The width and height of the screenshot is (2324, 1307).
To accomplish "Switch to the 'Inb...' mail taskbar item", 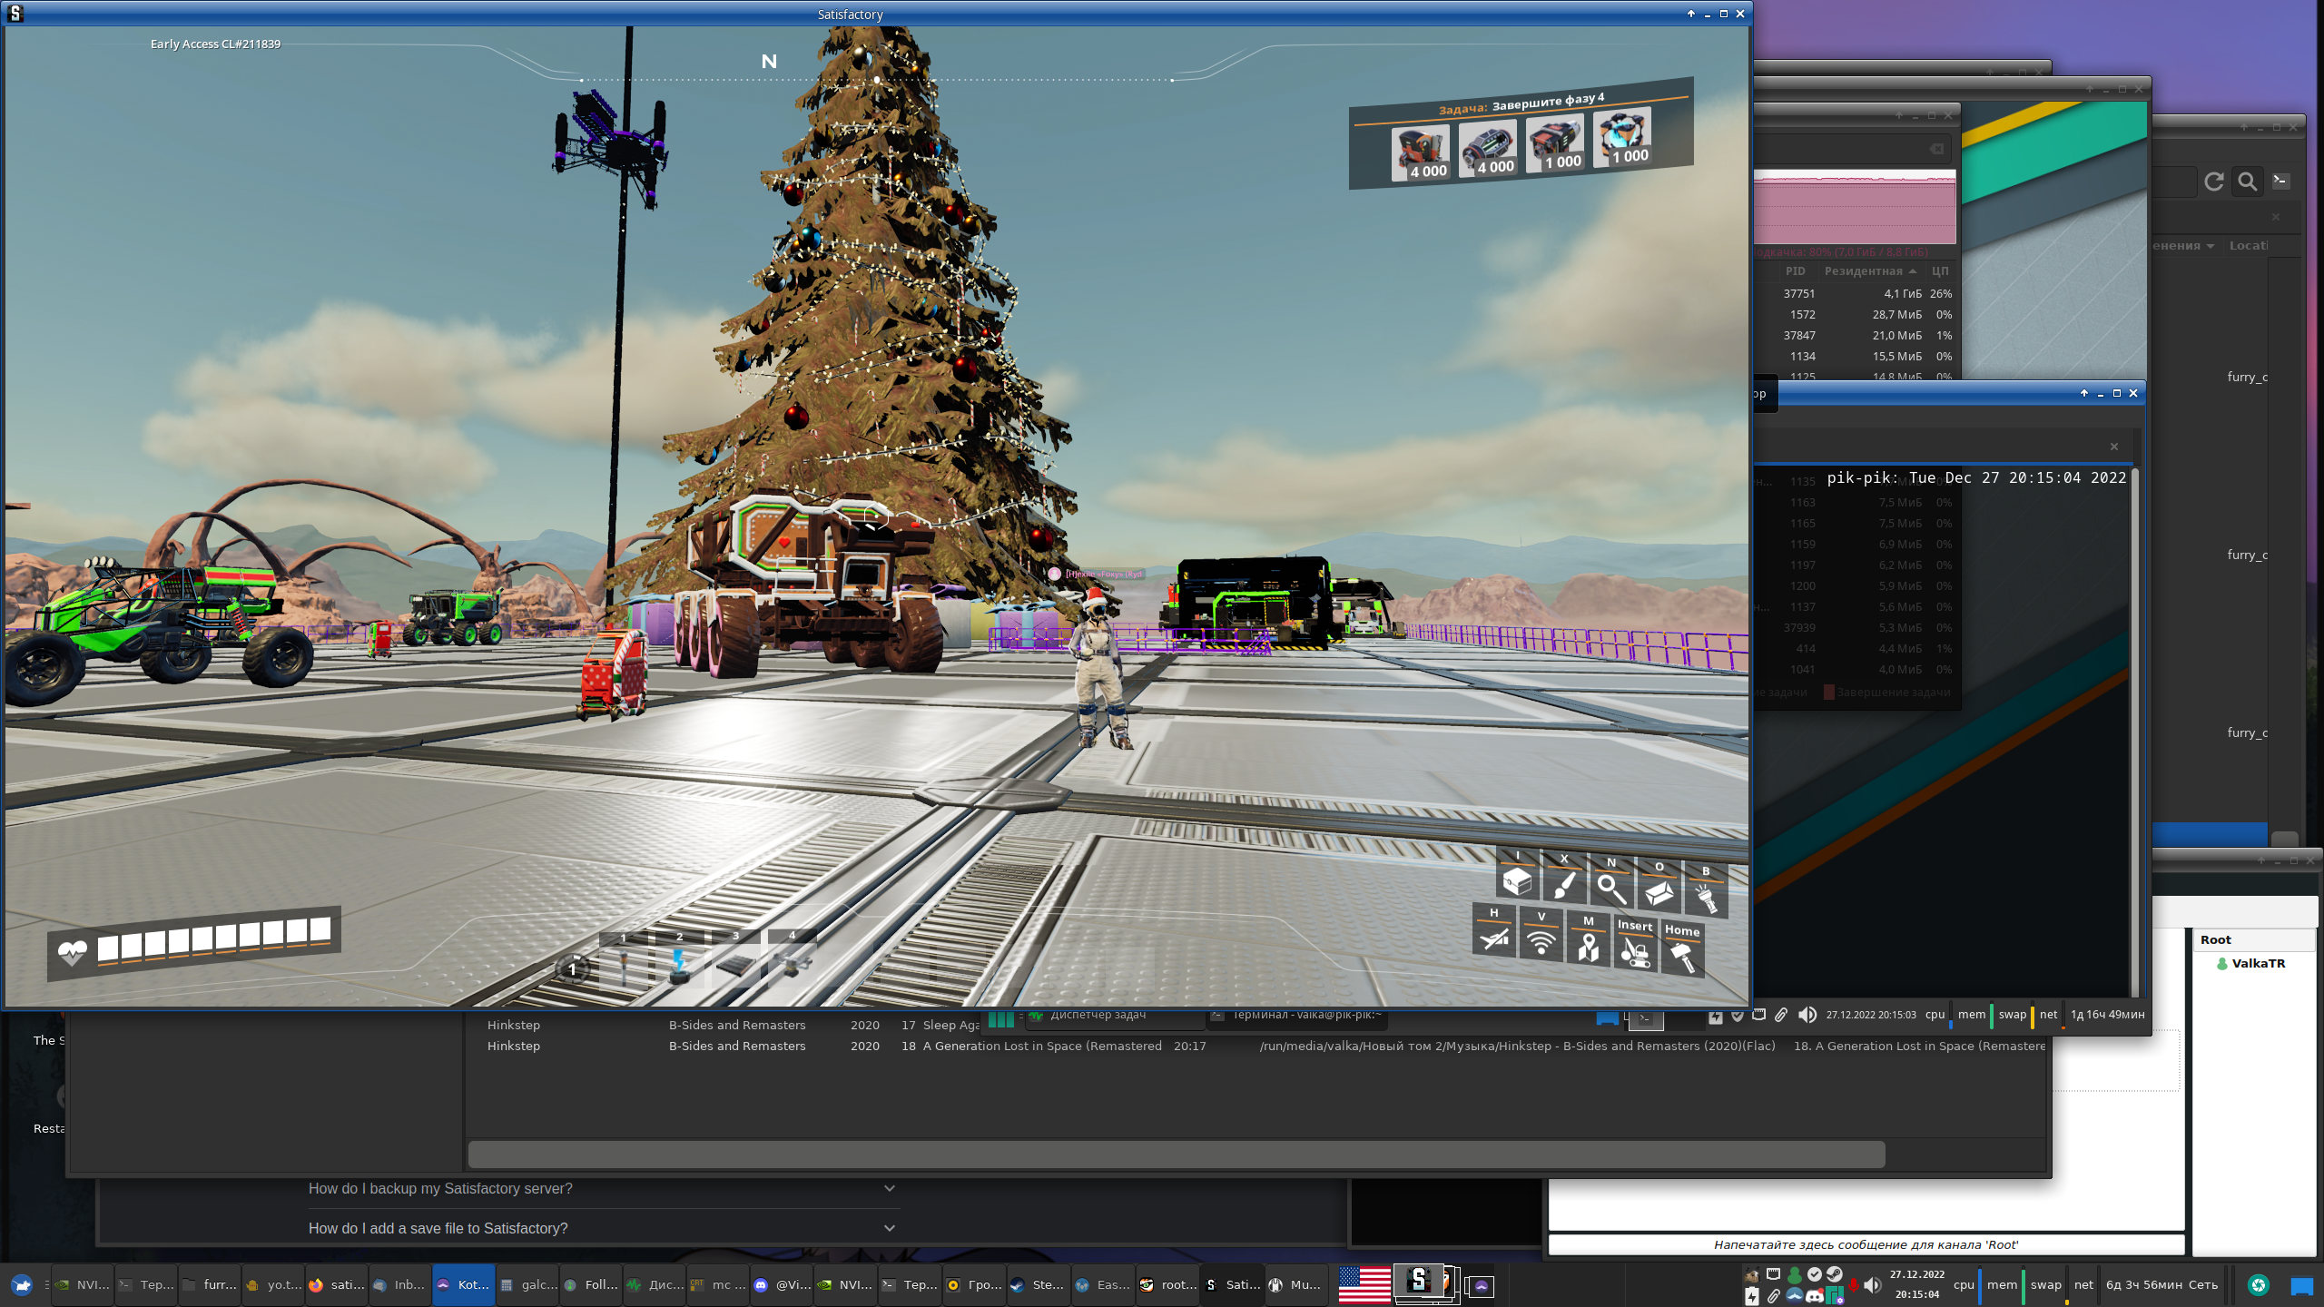I will coord(399,1285).
